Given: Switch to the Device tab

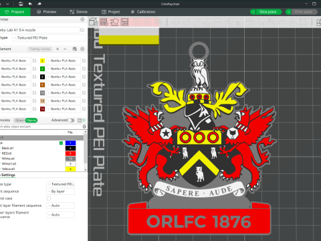Looking at the screenshot, I should 78,12.
